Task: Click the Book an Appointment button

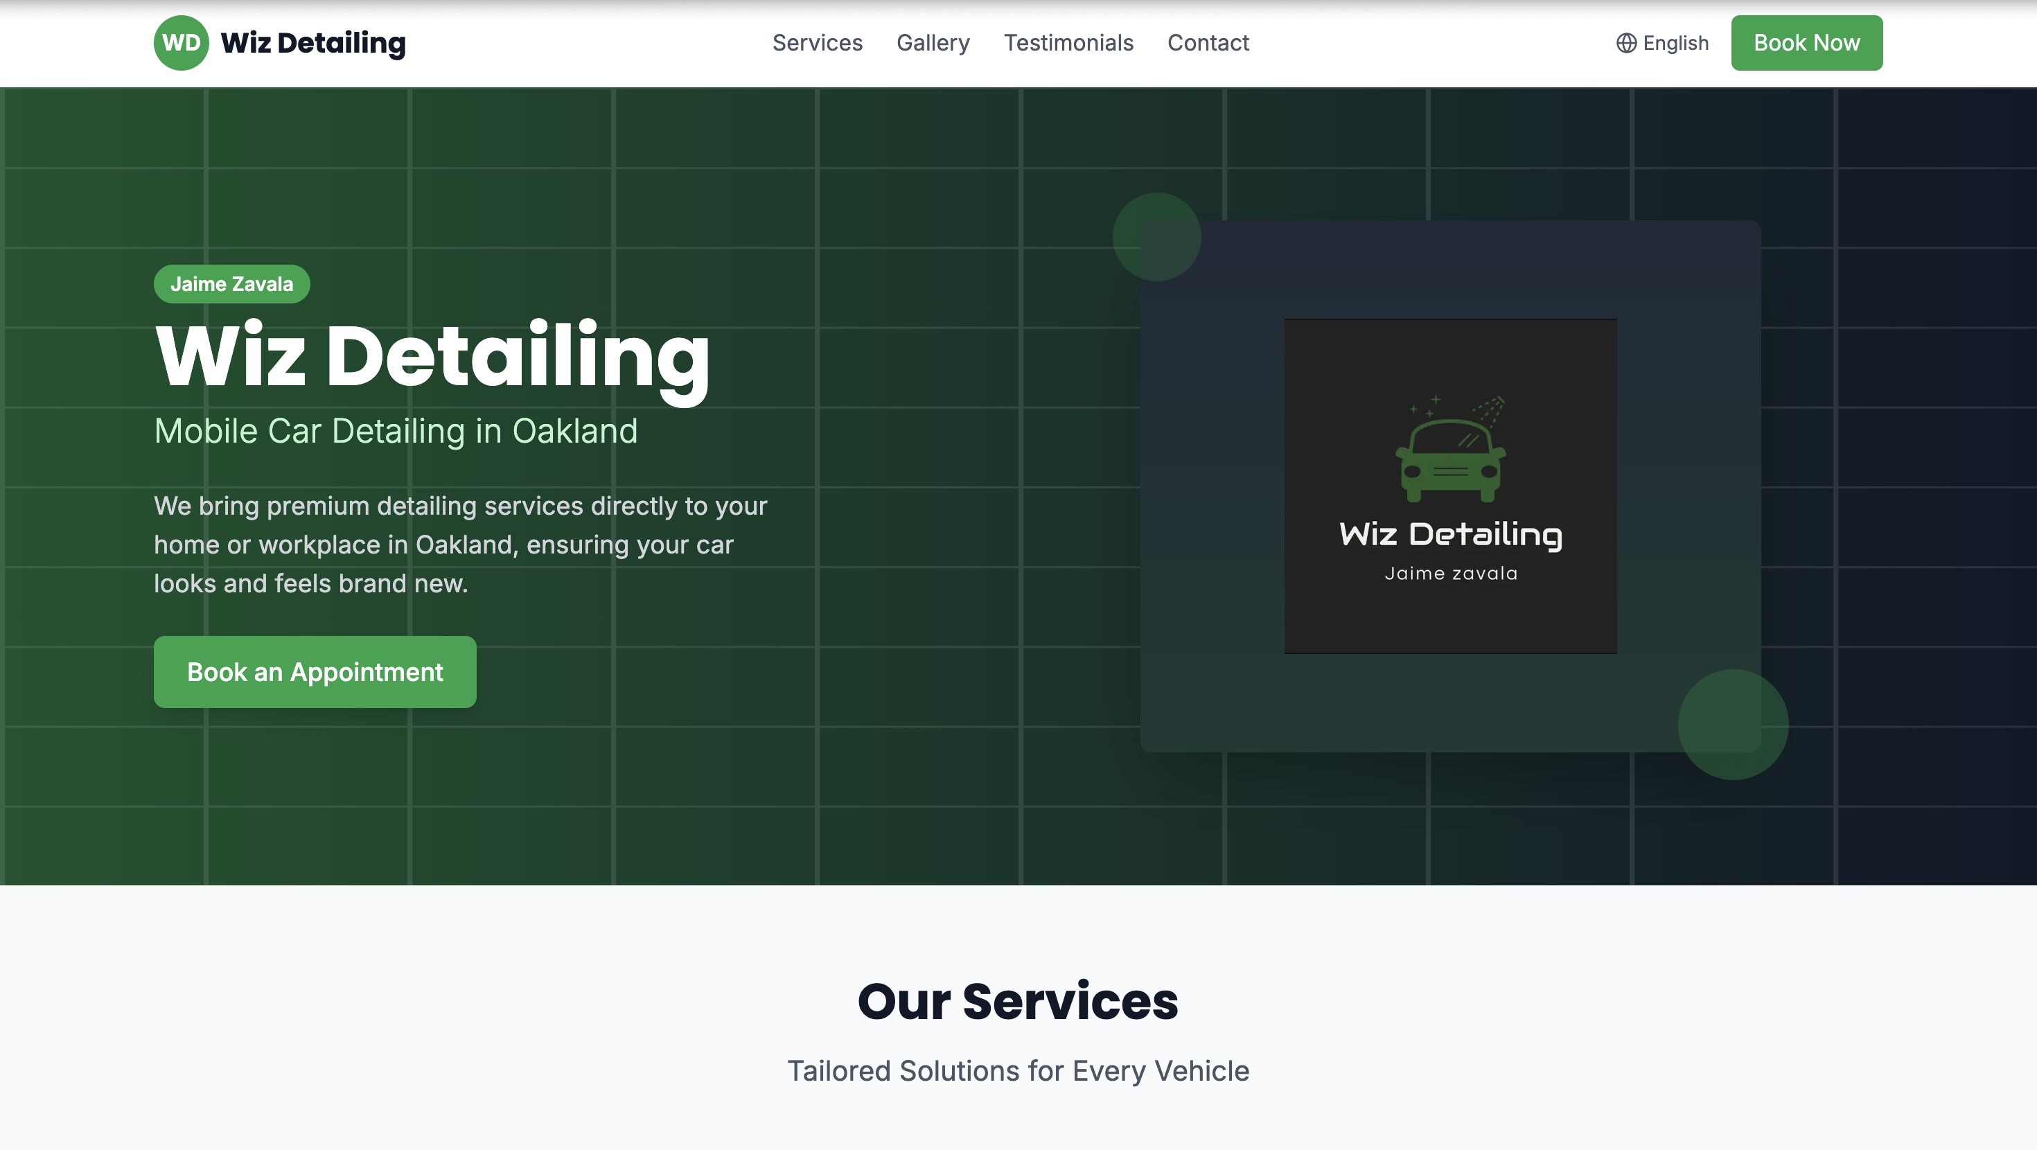Action: [315, 671]
